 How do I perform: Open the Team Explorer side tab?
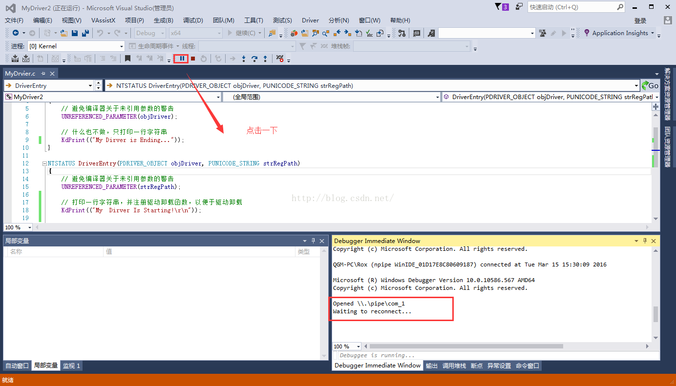pos(667,147)
